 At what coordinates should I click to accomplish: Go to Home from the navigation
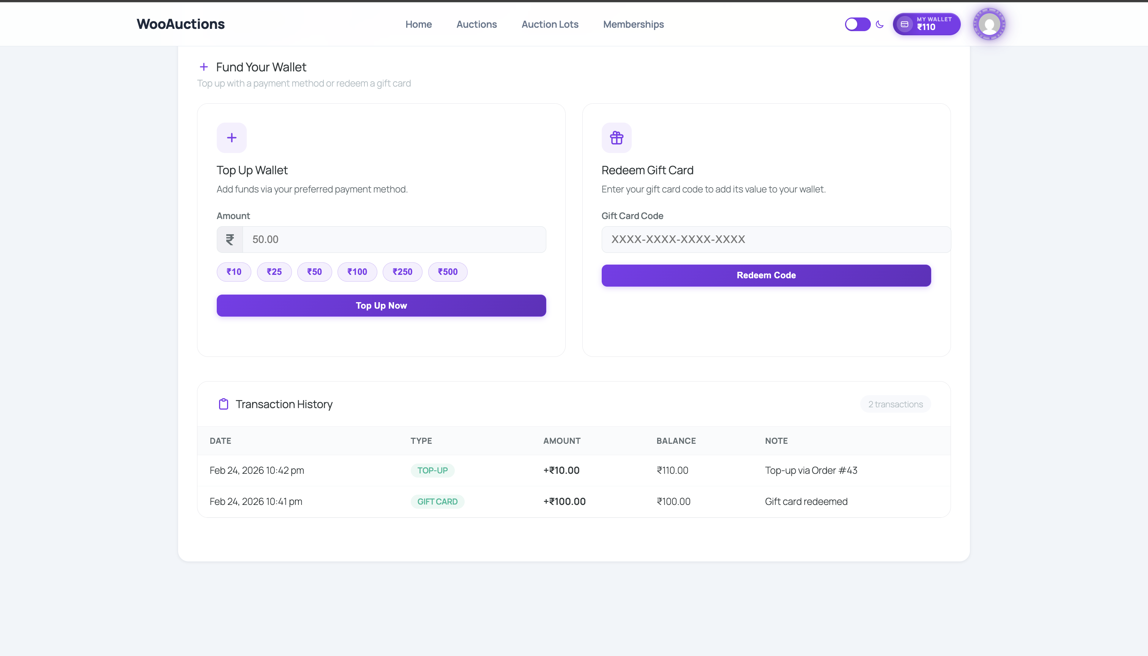[418, 24]
